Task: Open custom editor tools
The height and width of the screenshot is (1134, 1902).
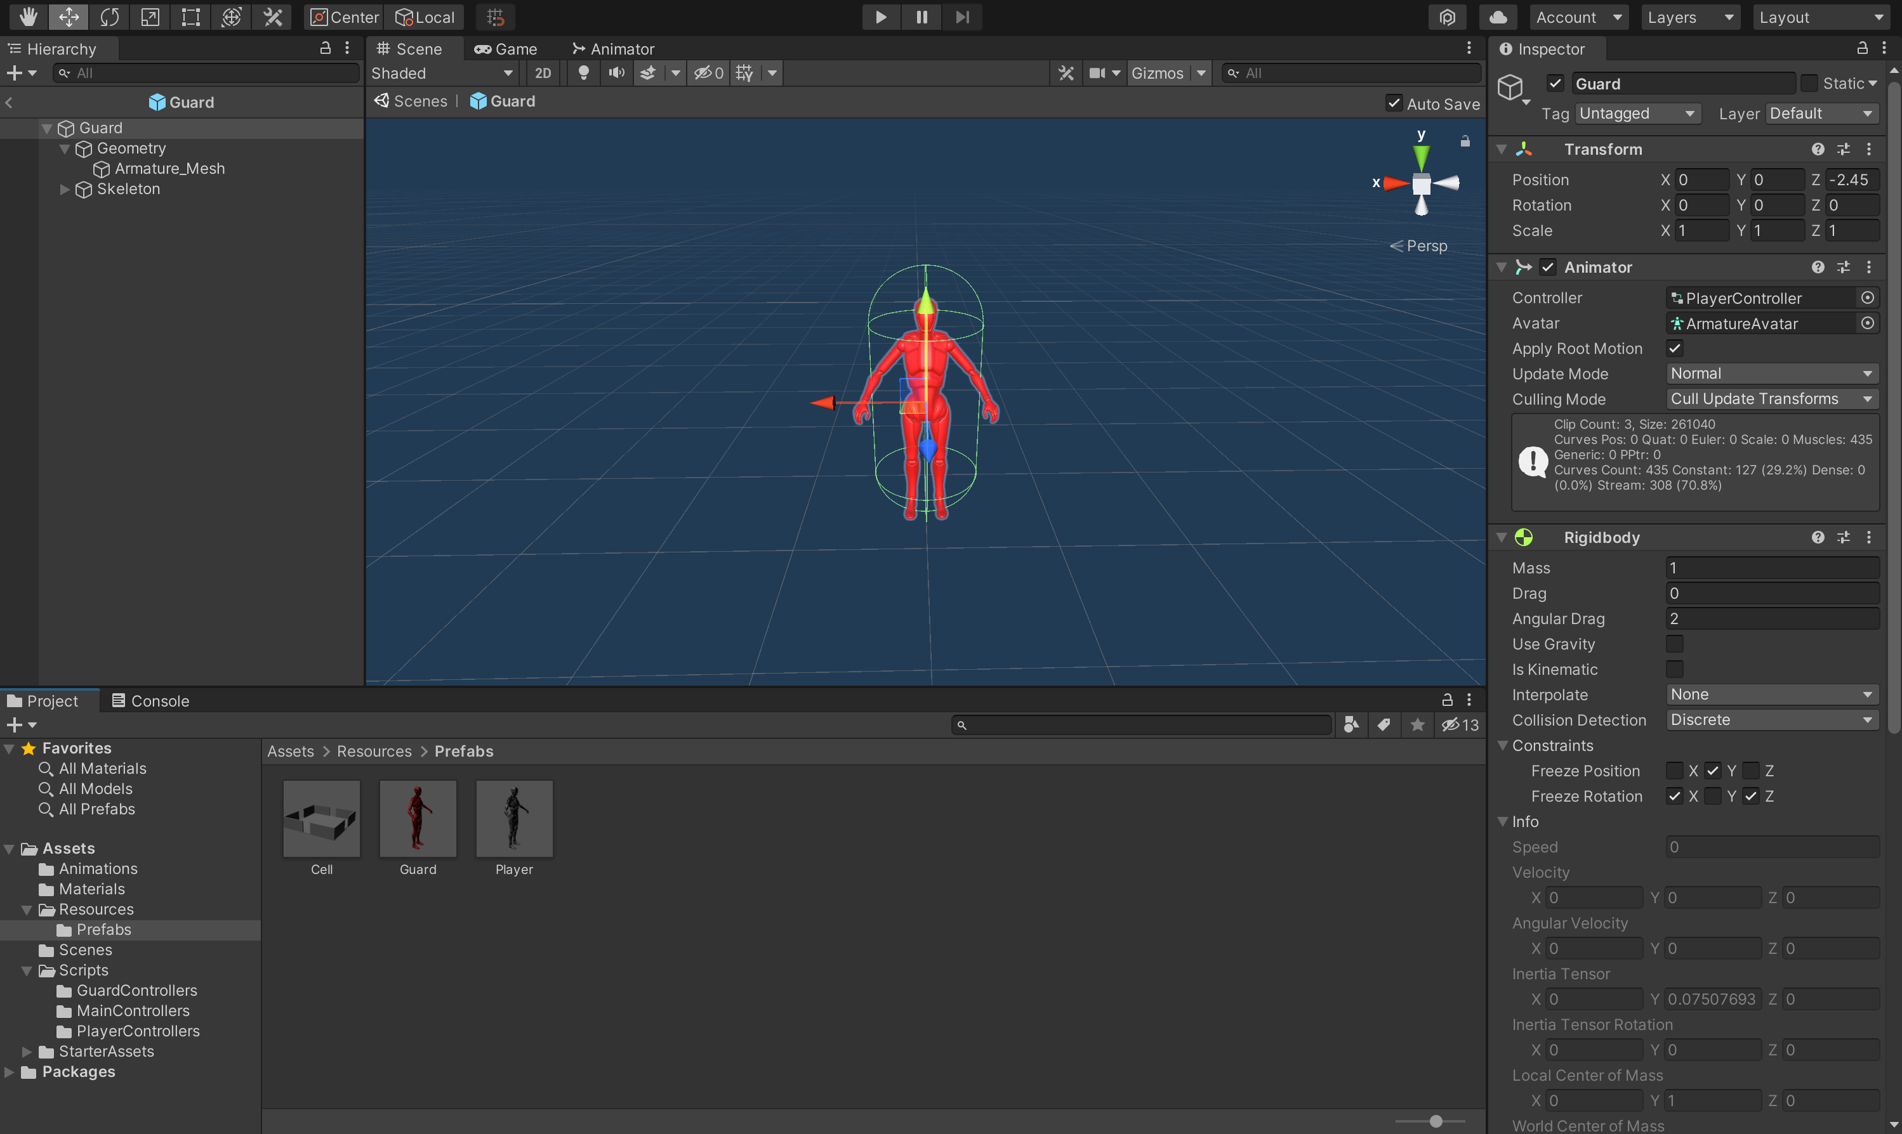Action: point(272,17)
